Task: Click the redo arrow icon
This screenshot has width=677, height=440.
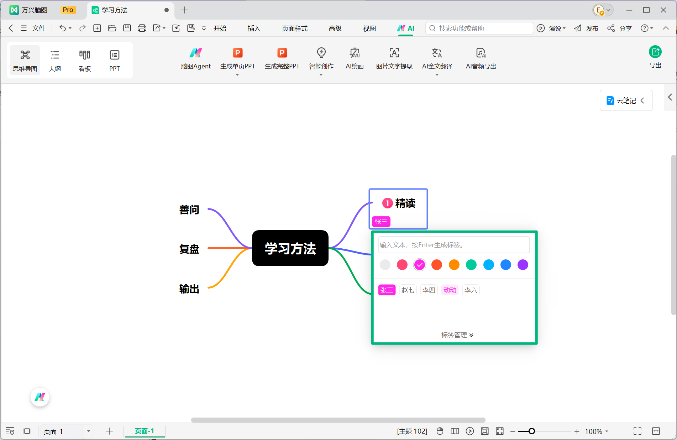Action: [82, 28]
